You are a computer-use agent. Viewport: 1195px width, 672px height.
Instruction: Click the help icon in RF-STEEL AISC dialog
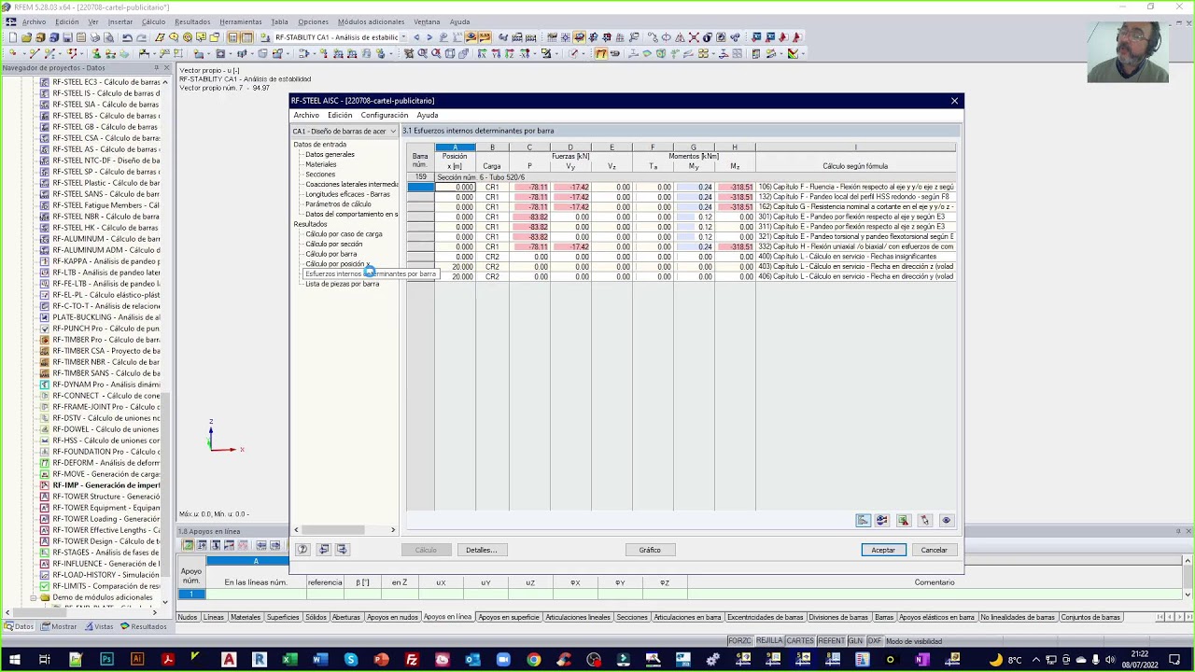(302, 550)
